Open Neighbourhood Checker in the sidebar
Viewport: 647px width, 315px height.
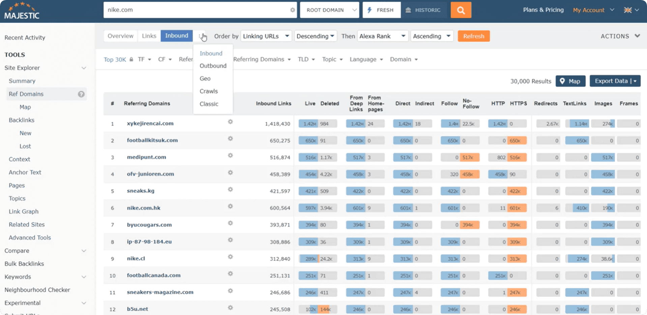37,290
